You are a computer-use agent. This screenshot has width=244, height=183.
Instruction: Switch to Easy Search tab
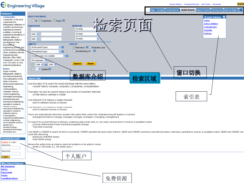pyautogui.click(x=172, y=10)
